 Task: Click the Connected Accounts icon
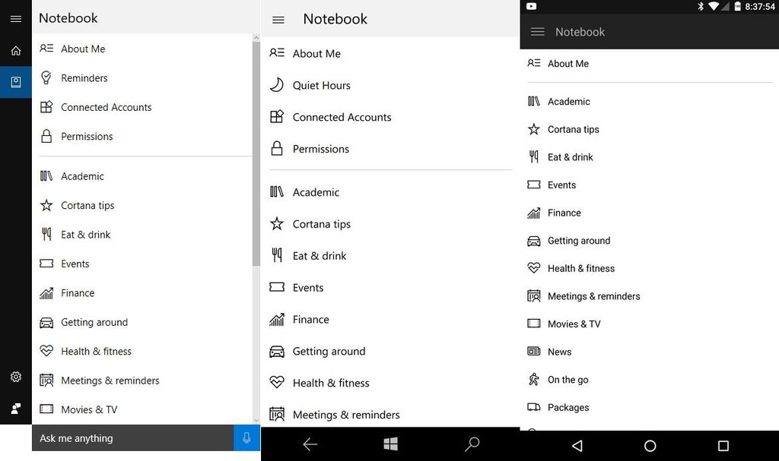[46, 107]
